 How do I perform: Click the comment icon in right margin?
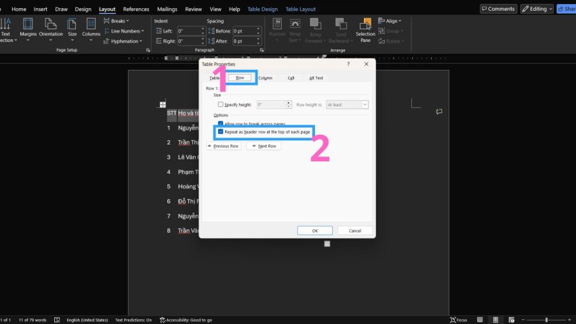tap(439, 111)
